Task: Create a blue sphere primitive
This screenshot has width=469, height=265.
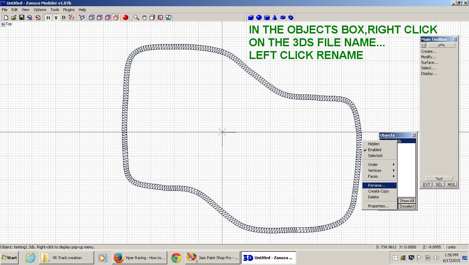Action: (259, 18)
